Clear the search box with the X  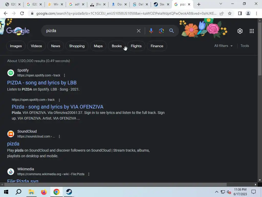(x=138, y=31)
